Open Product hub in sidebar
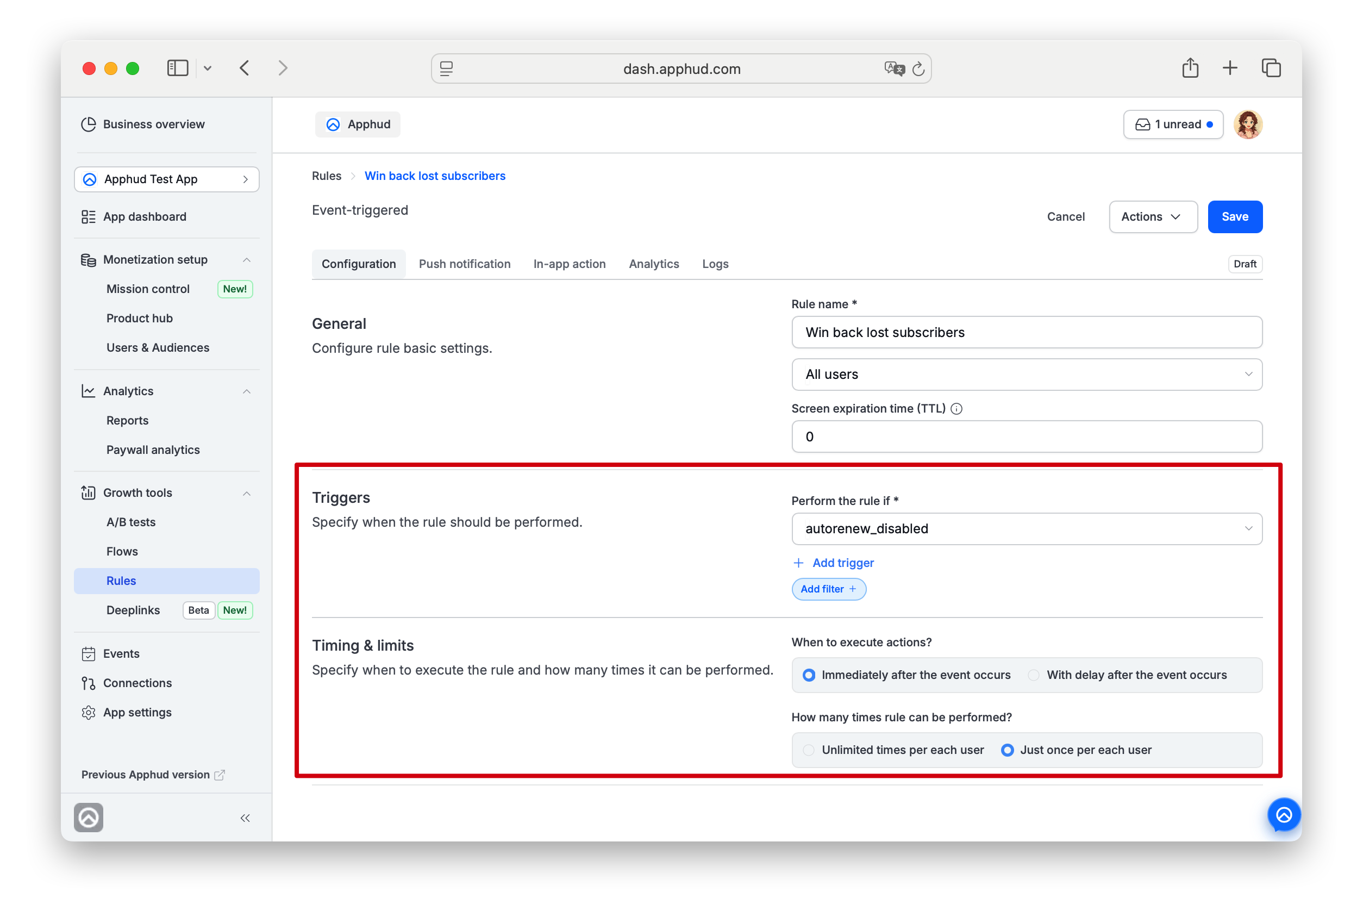 [140, 319]
